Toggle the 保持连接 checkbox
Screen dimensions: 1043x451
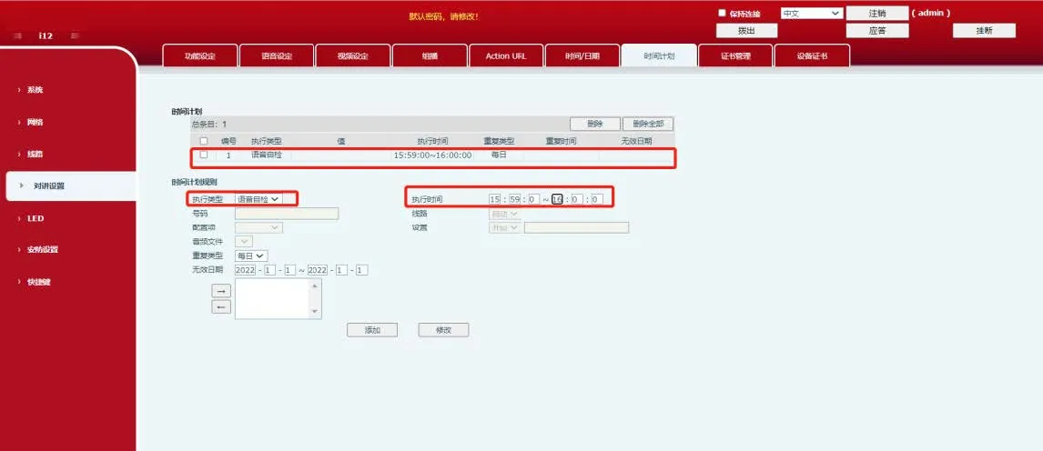723,14
